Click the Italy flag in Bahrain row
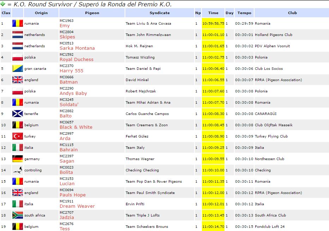The width and height of the screenshot is (329, 231). [x=18, y=147]
